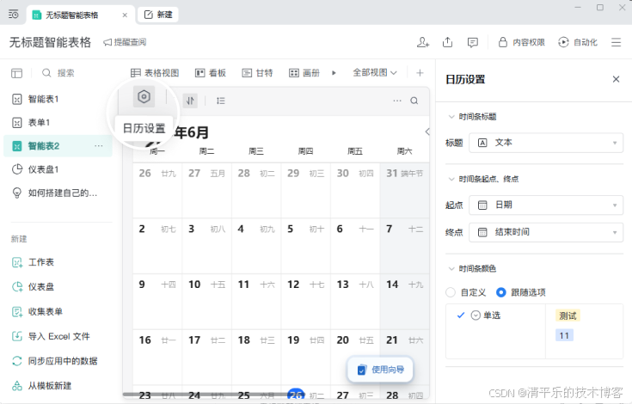Click the sidebar 搜索 field
Viewport: 632px width, 404px height.
(58, 73)
